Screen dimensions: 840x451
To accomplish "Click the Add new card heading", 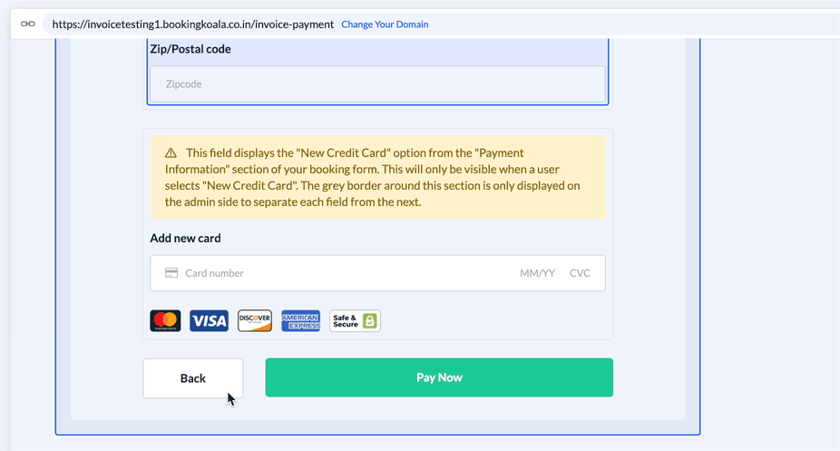I will [185, 239].
